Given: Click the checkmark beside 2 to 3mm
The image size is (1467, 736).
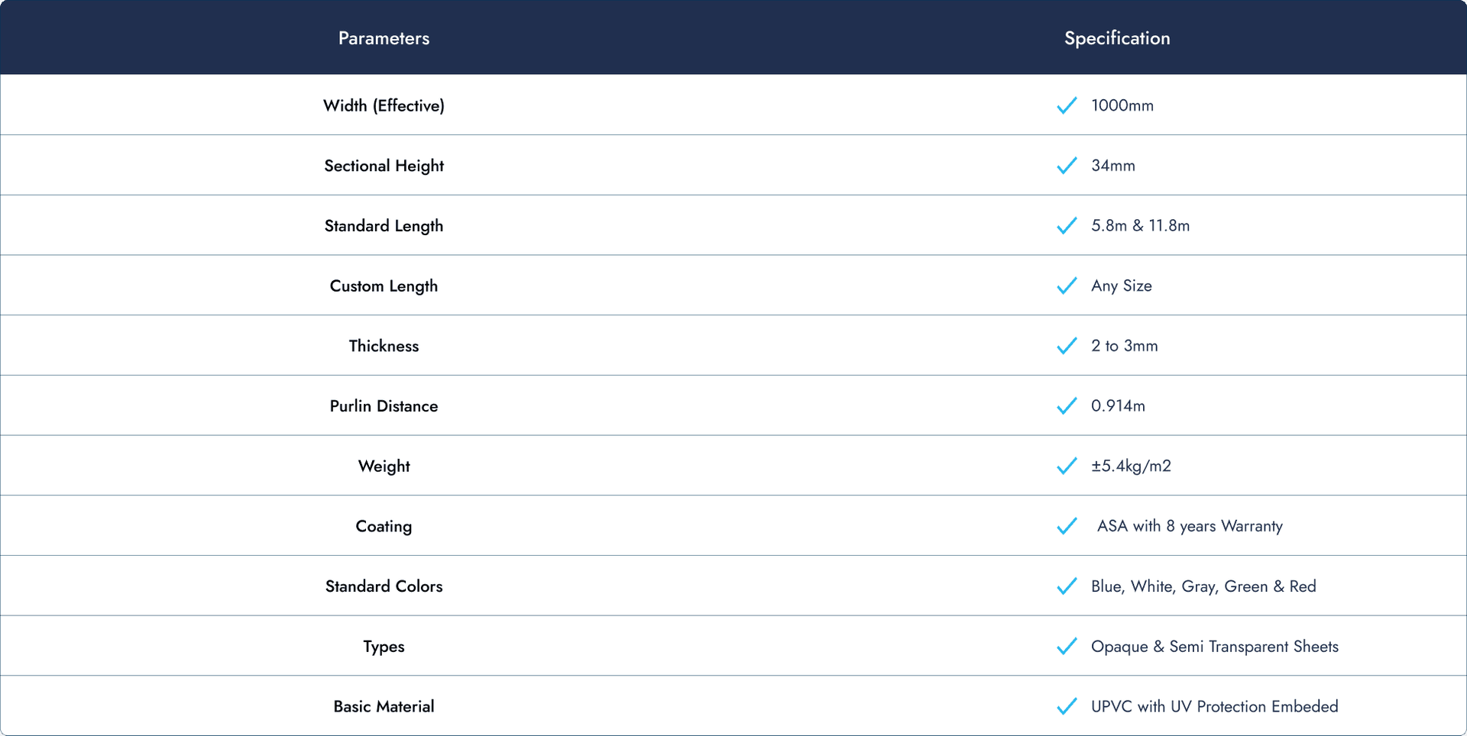Looking at the screenshot, I should [x=1067, y=346].
